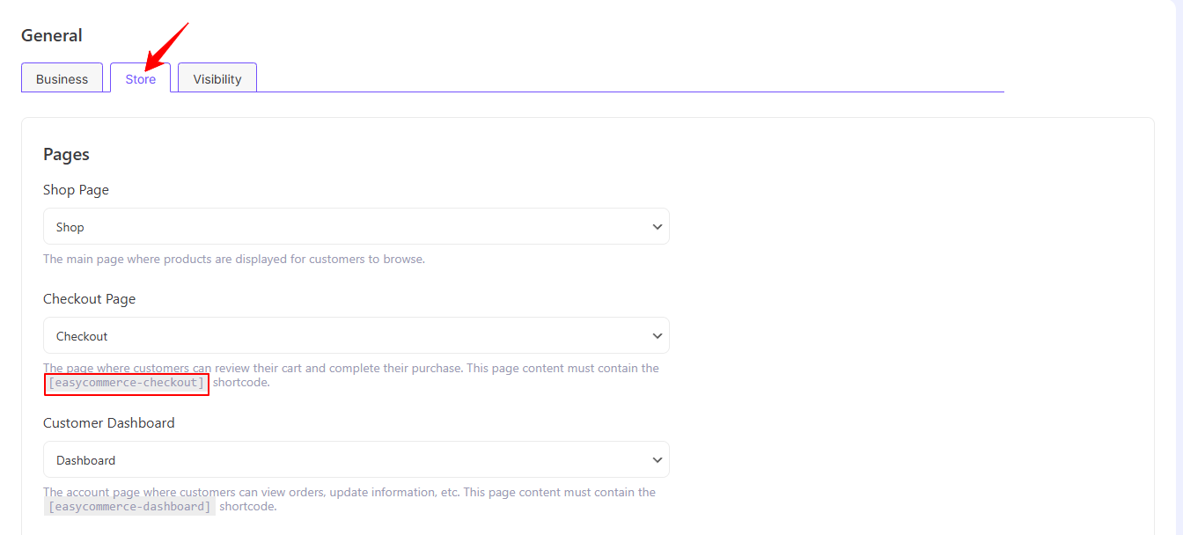The image size is (1183, 535).
Task: Click the Pages section heading
Action: click(66, 155)
